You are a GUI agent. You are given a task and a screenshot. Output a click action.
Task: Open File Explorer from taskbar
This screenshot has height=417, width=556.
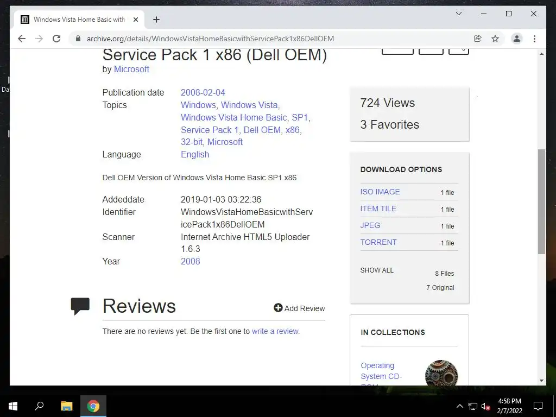[x=66, y=406]
